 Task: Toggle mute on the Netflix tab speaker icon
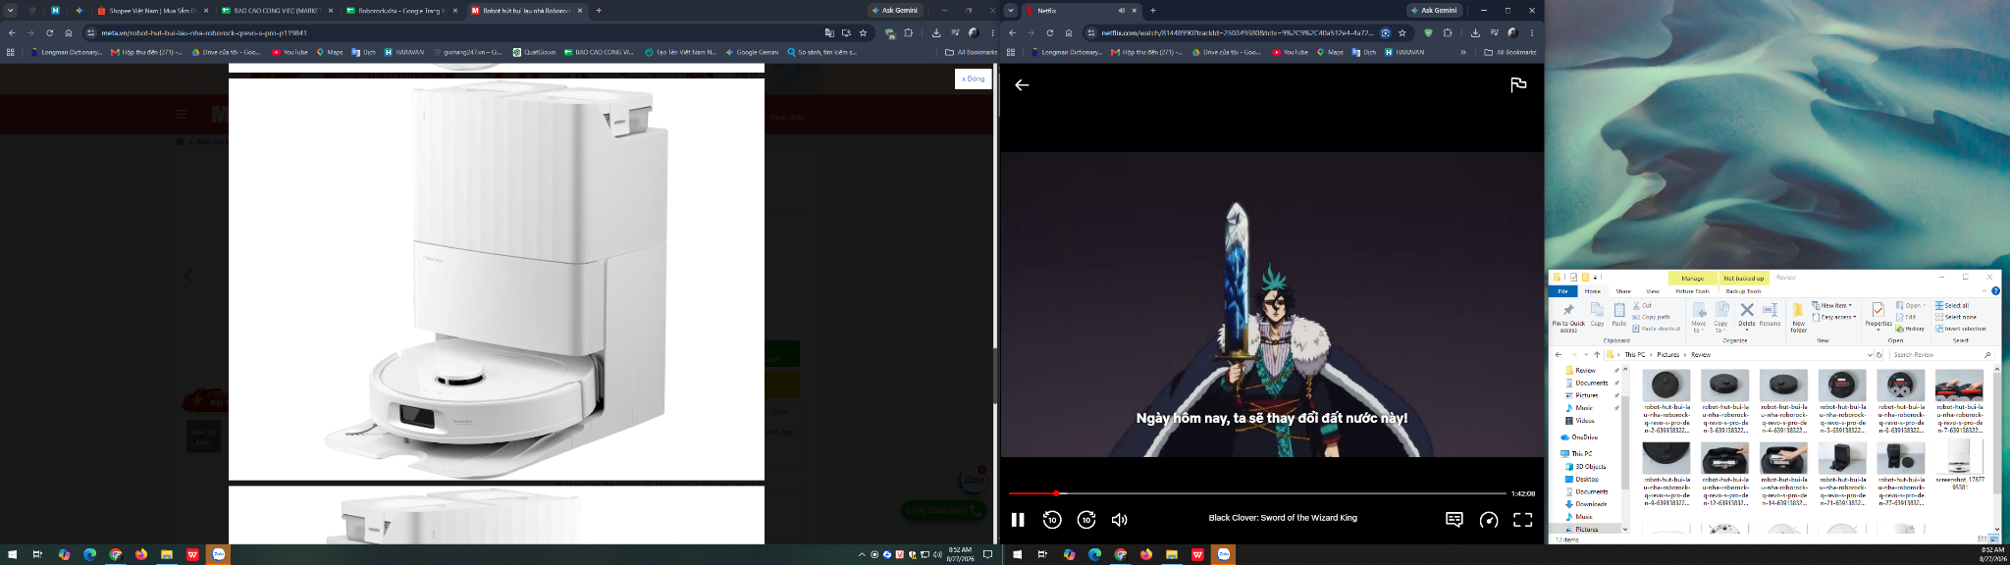(1121, 10)
